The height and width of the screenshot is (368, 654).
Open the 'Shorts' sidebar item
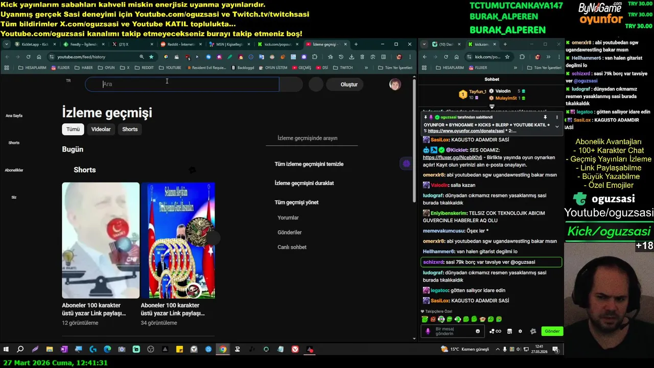(14, 143)
